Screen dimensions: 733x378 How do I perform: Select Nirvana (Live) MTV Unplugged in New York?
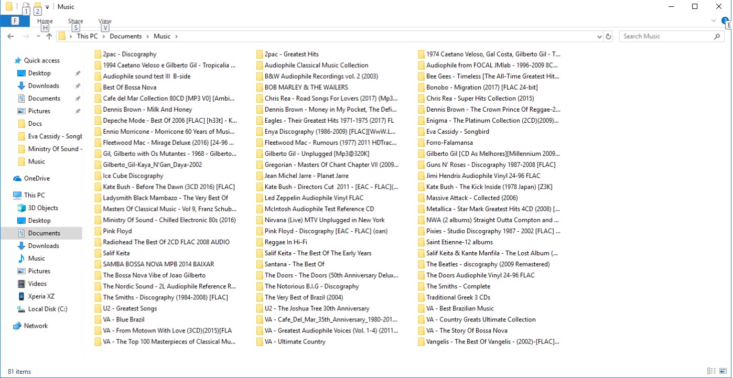coord(325,220)
